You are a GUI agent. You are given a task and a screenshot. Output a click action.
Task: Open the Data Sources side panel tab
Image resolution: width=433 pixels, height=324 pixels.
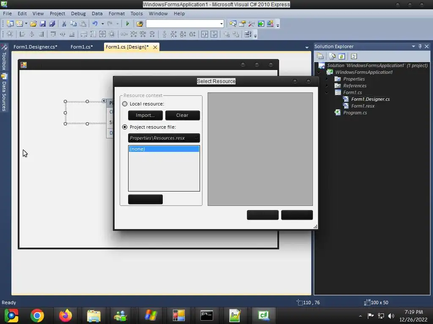coord(4,93)
